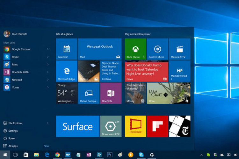Expand the iTunes jump list arrow
The image size is (239, 159).
click(48, 87)
